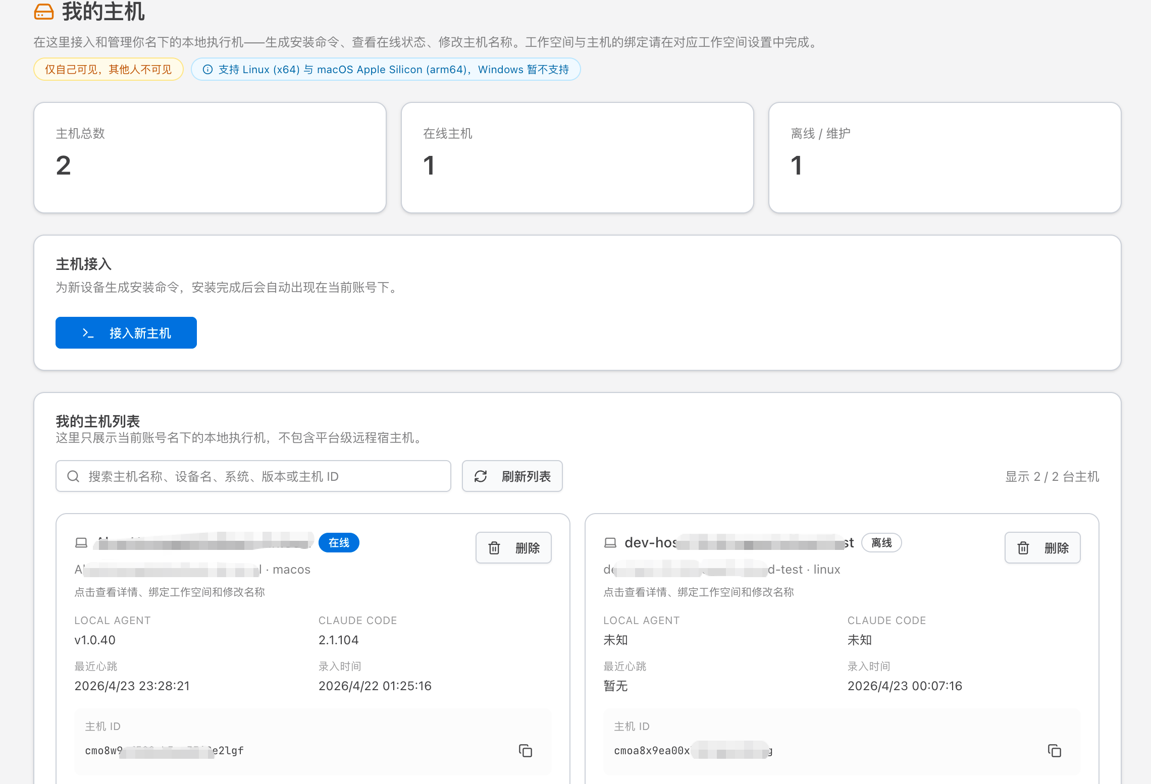Click the laptop icon on dev-host card

click(610, 543)
